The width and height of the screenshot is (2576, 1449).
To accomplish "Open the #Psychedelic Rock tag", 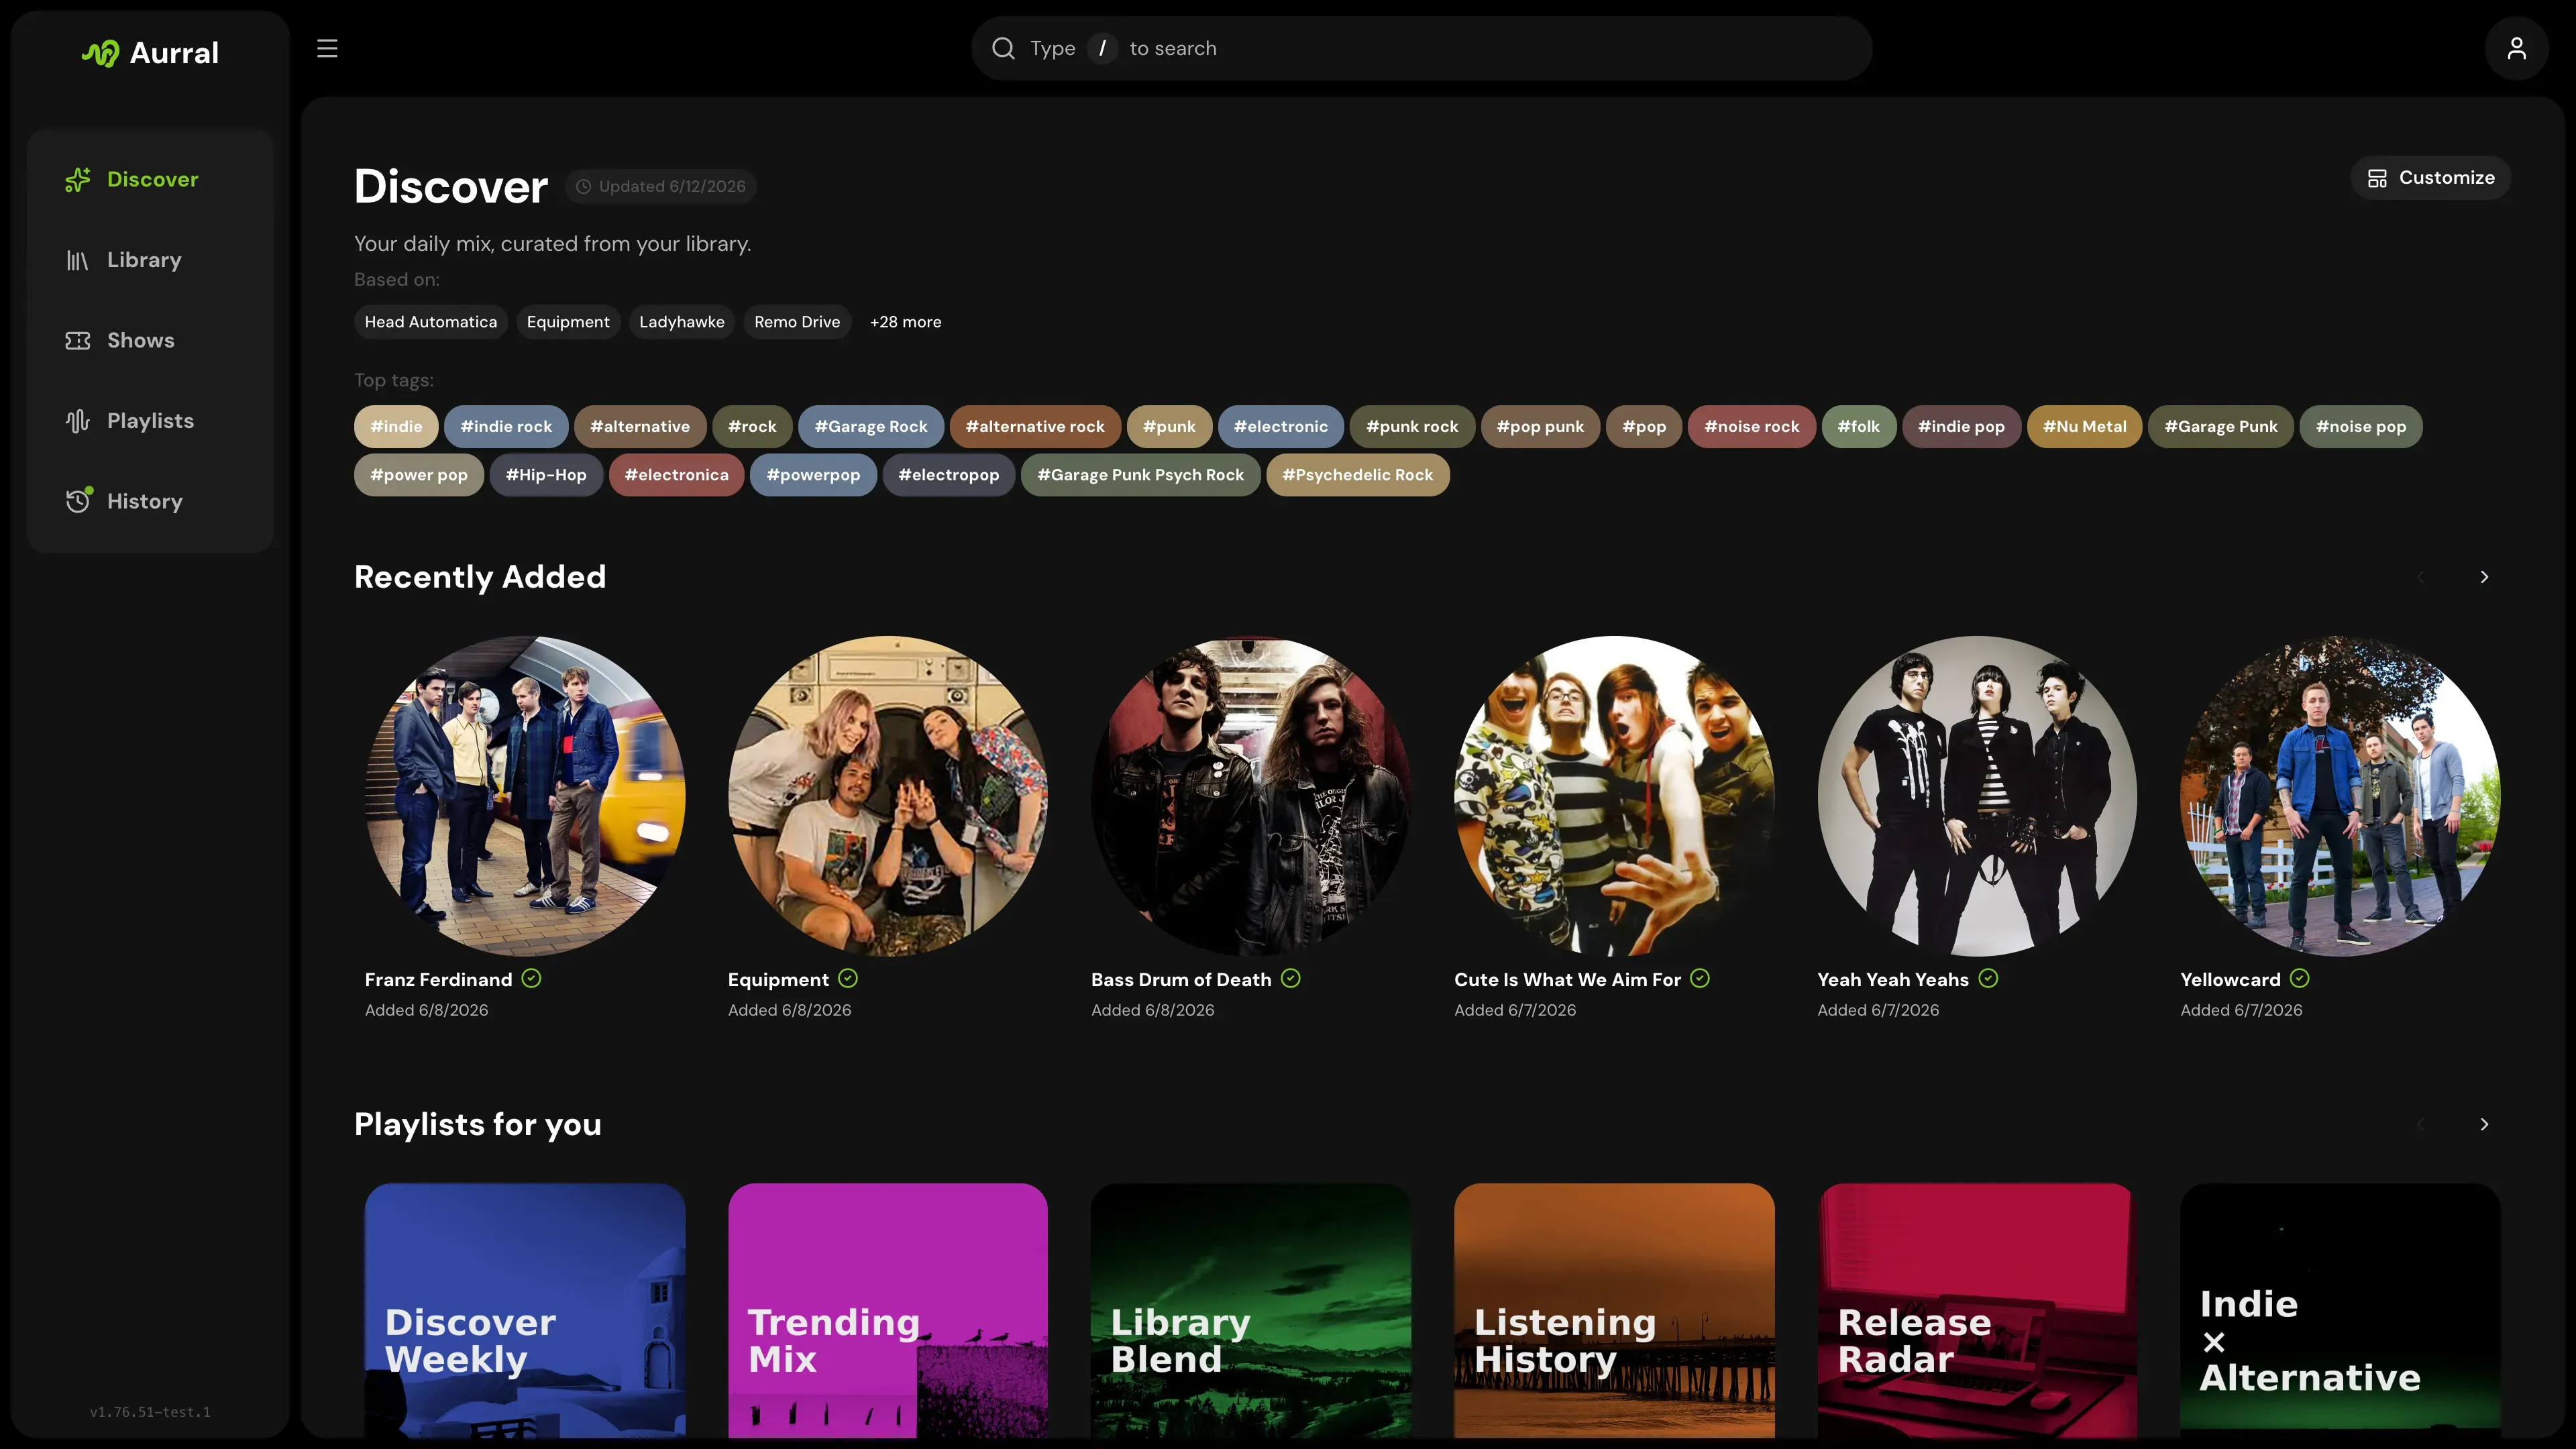I will point(1358,475).
